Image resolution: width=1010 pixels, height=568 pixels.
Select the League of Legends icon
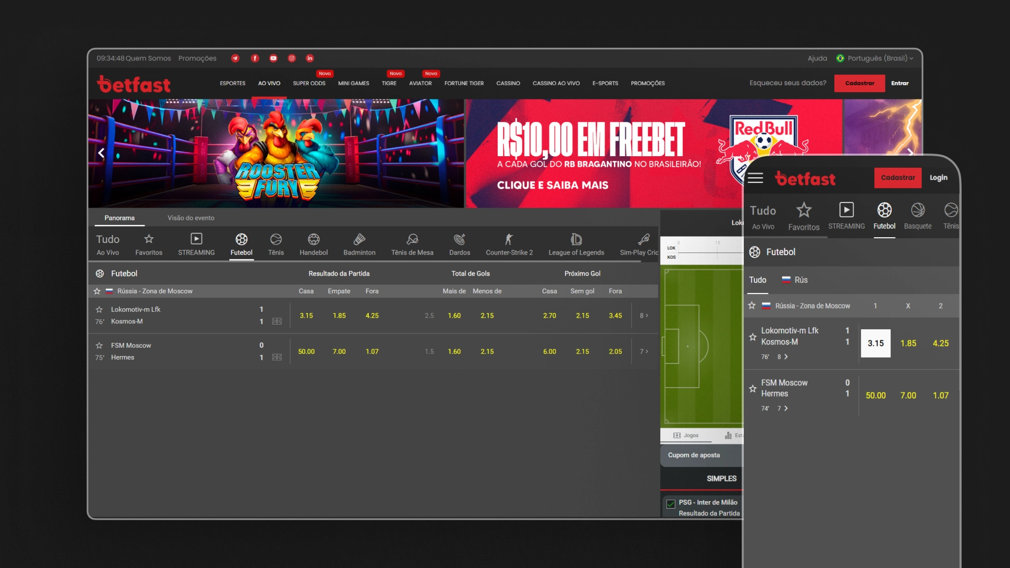[577, 239]
